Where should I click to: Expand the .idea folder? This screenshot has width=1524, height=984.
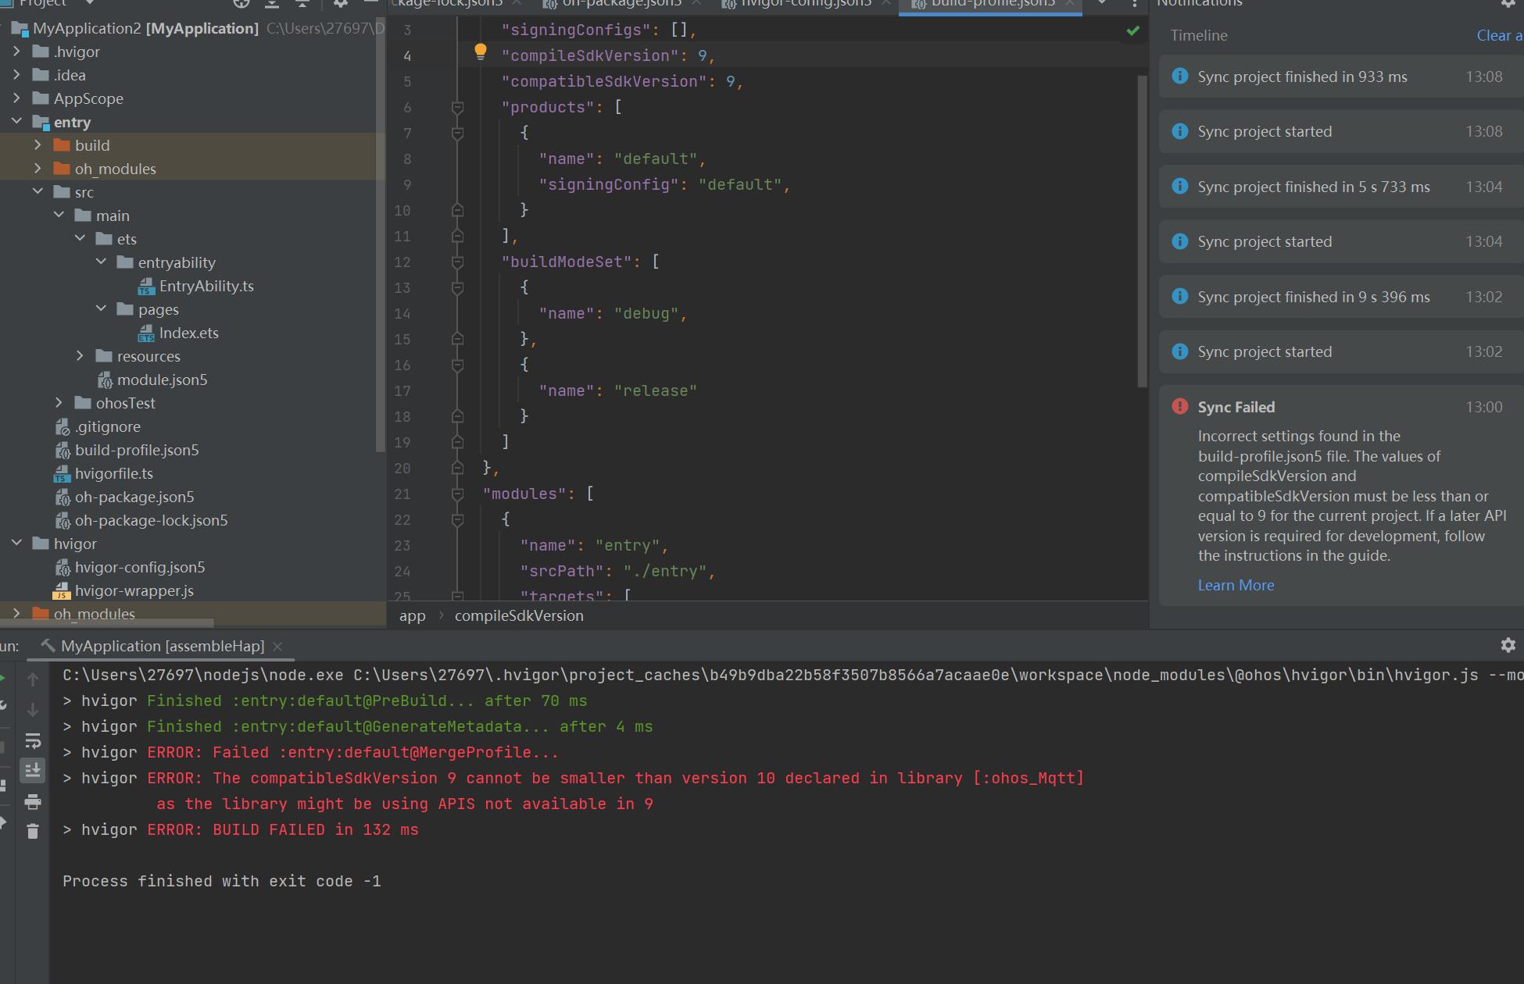[16, 75]
